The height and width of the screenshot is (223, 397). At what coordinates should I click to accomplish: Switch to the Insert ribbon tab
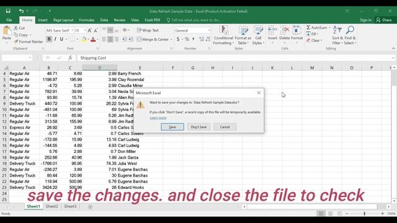[x=43, y=20]
